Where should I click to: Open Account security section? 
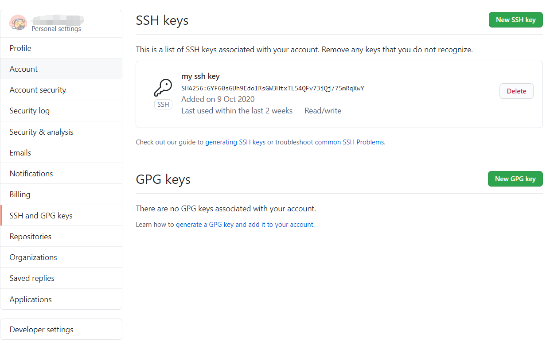pos(38,90)
